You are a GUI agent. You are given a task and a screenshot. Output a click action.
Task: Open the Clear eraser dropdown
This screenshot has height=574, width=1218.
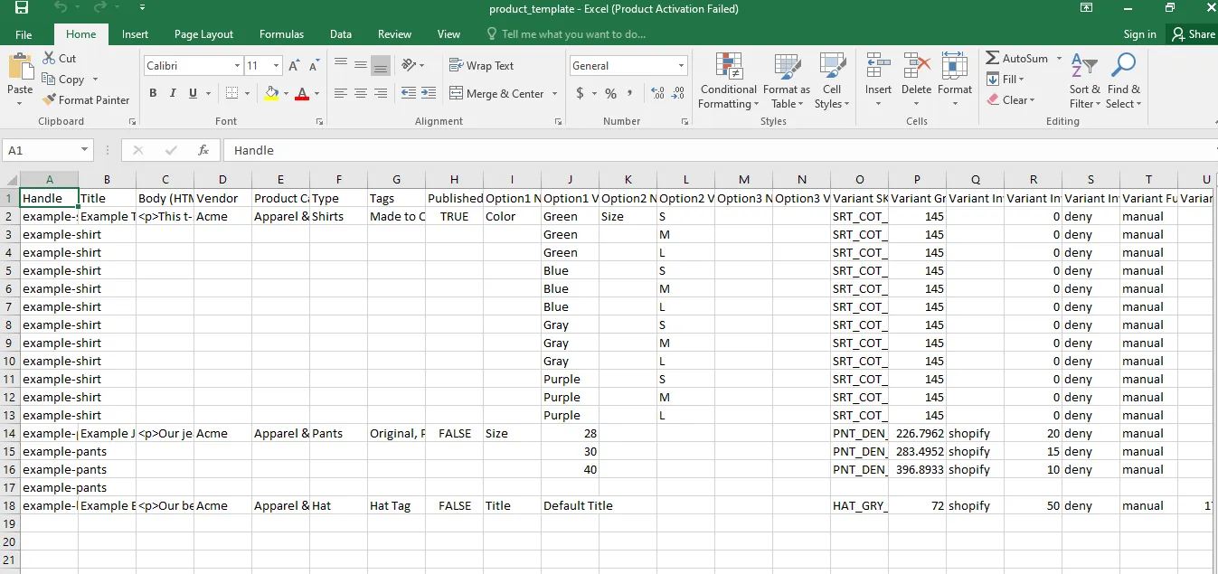click(x=1011, y=99)
